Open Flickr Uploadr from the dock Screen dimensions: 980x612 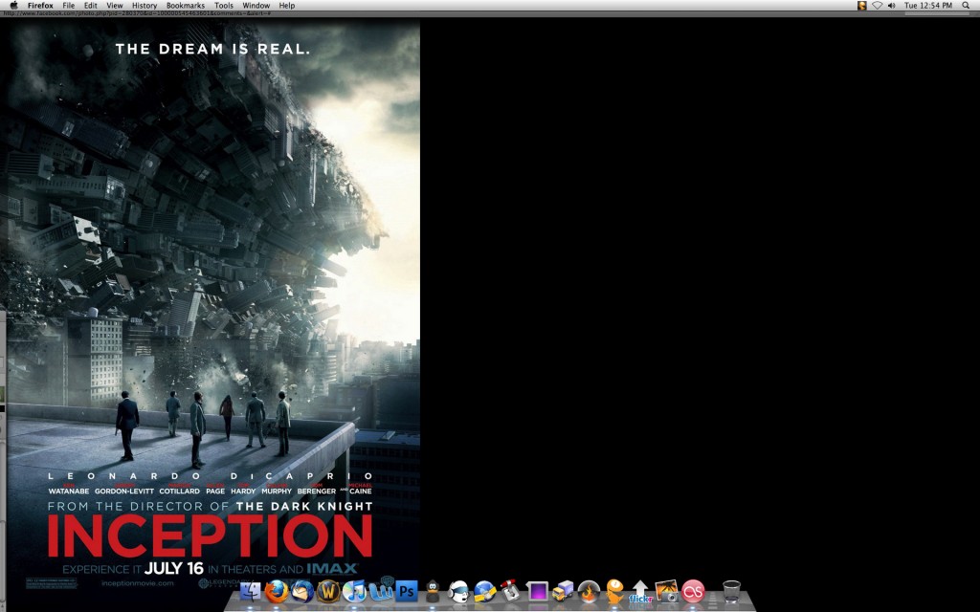coord(640,591)
